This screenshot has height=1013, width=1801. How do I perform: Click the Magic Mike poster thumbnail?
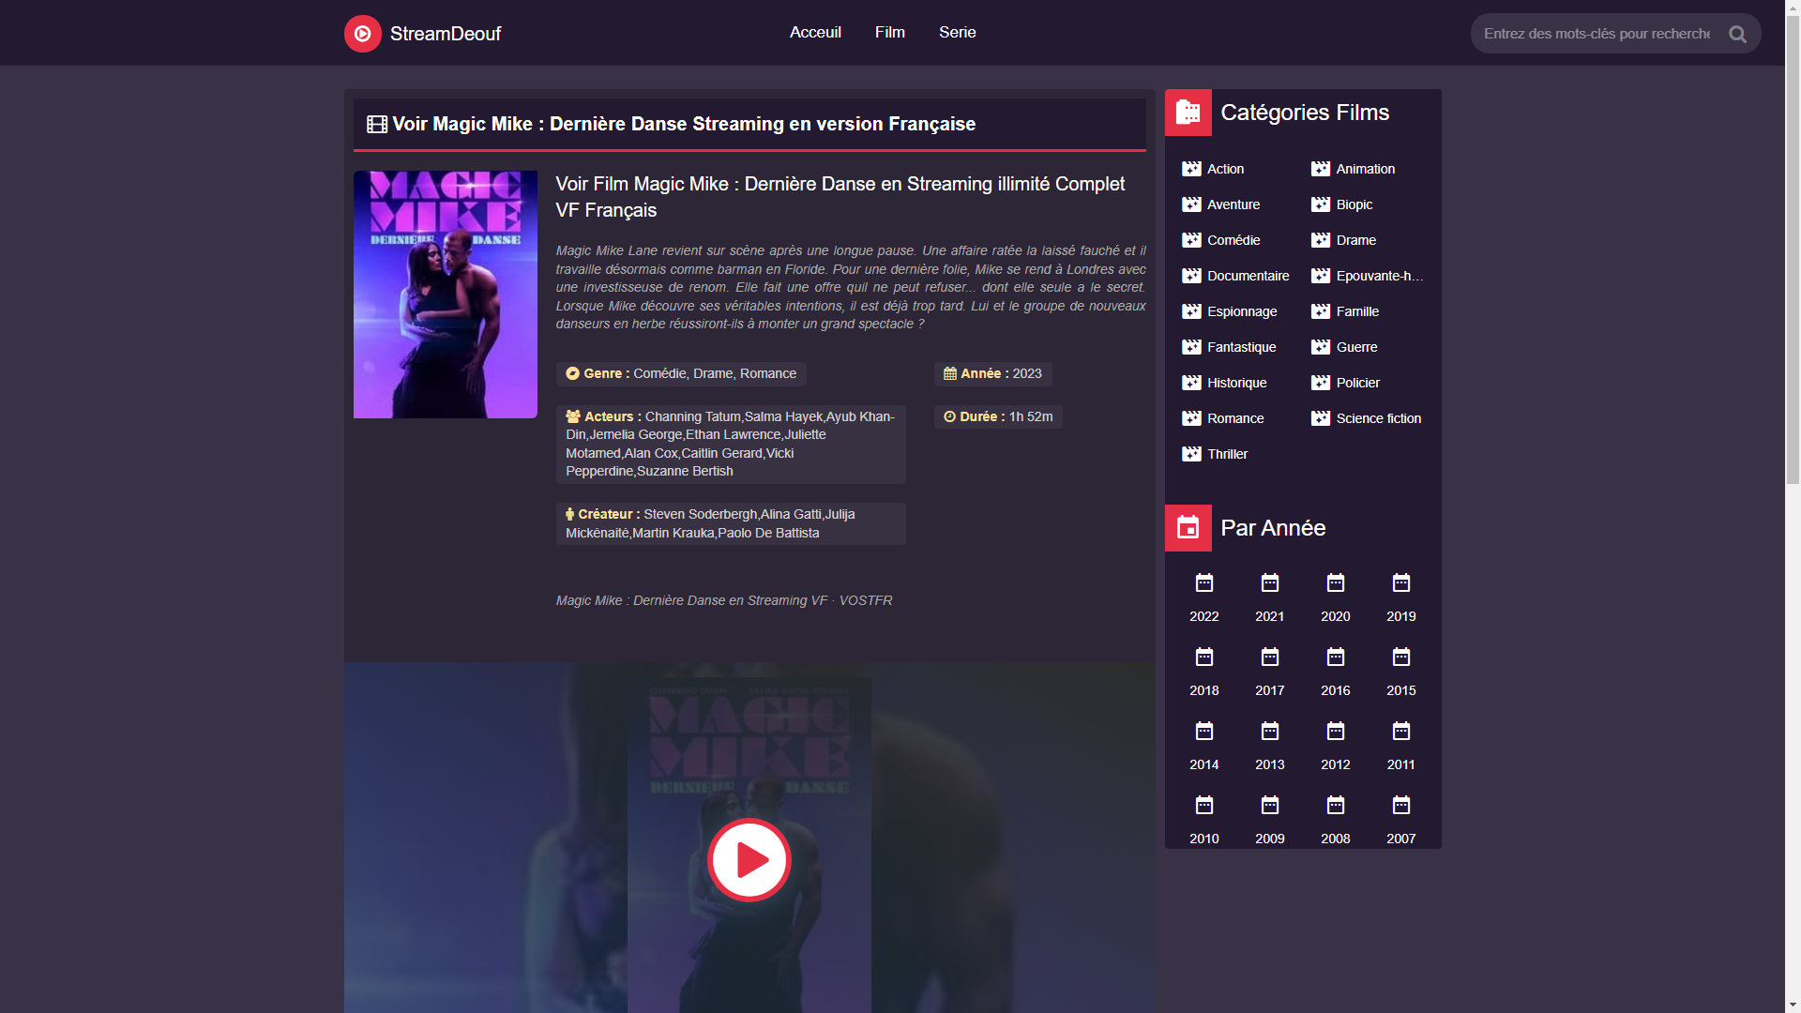pos(446,295)
